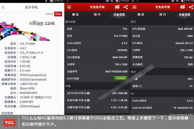Open hamburger menu on the 显示 screen
This screenshot has height=129, width=194.
tap(135, 7)
